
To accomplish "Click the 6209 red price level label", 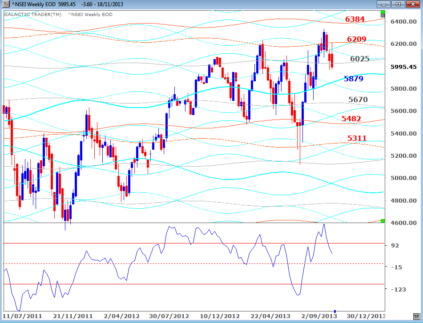I will (x=356, y=40).
